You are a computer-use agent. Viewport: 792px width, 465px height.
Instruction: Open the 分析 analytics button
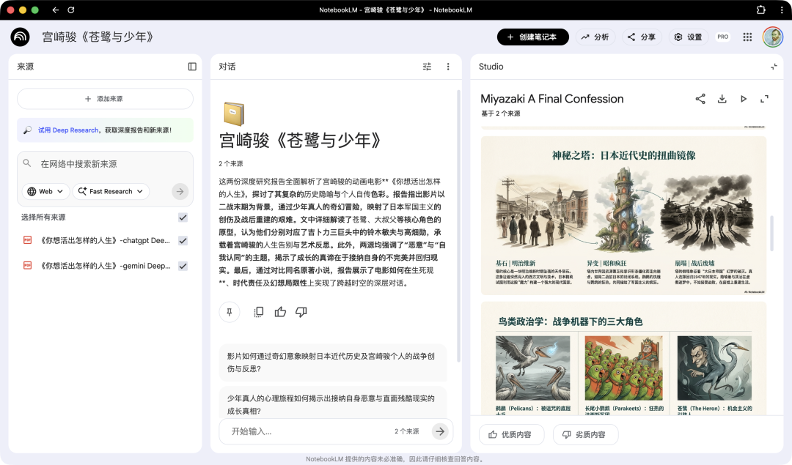pos(595,37)
